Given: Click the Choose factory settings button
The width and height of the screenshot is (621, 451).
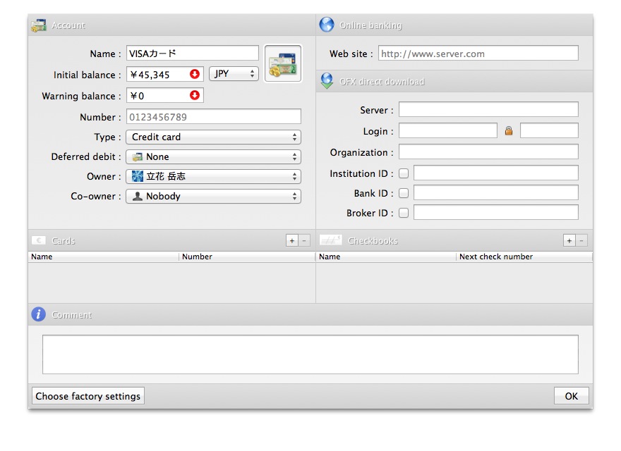Looking at the screenshot, I should tap(88, 396).
